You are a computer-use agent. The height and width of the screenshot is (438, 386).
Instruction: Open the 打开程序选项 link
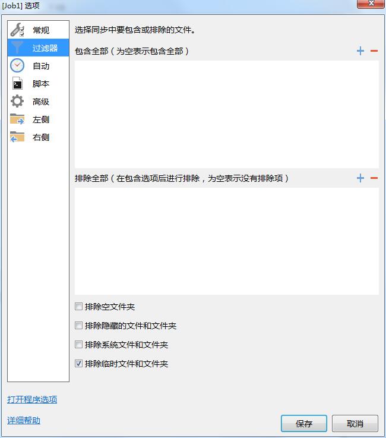[32, 399]
